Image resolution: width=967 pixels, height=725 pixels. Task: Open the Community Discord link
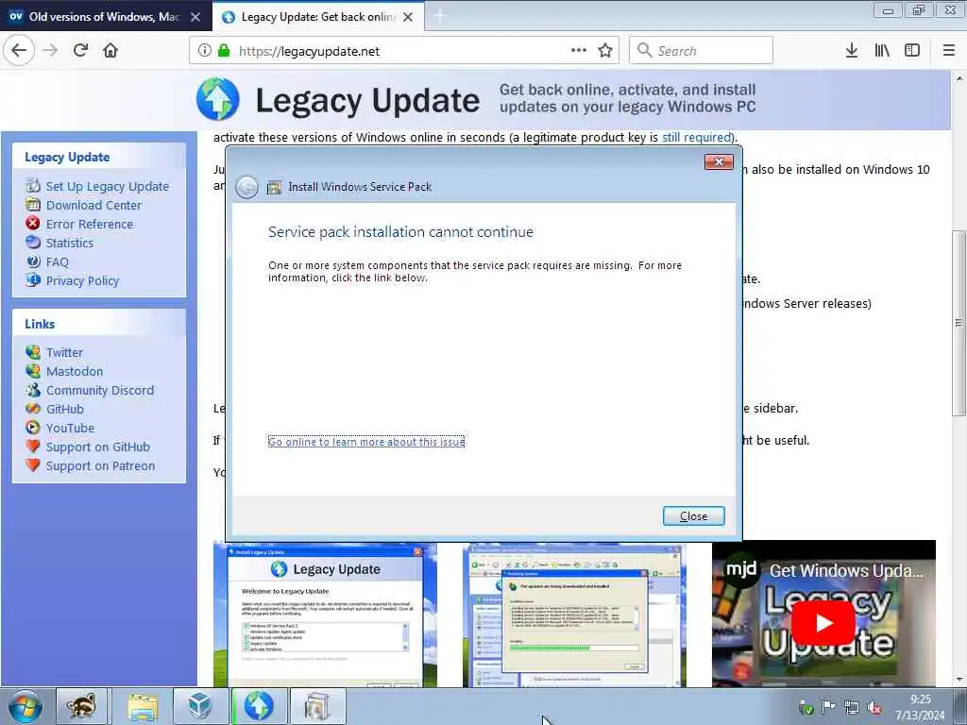pos(100,390)
